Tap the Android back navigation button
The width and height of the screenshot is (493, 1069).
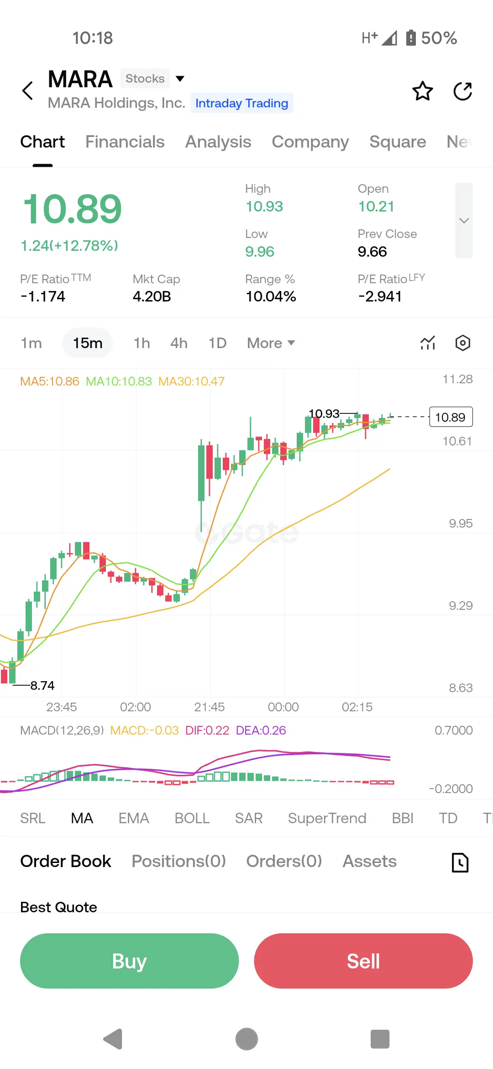113,1039
